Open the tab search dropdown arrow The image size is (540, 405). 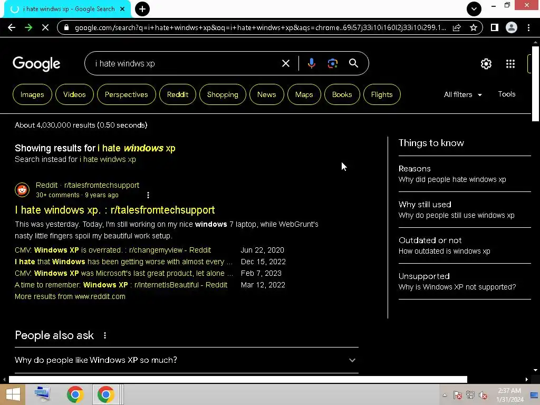[474, 9]
